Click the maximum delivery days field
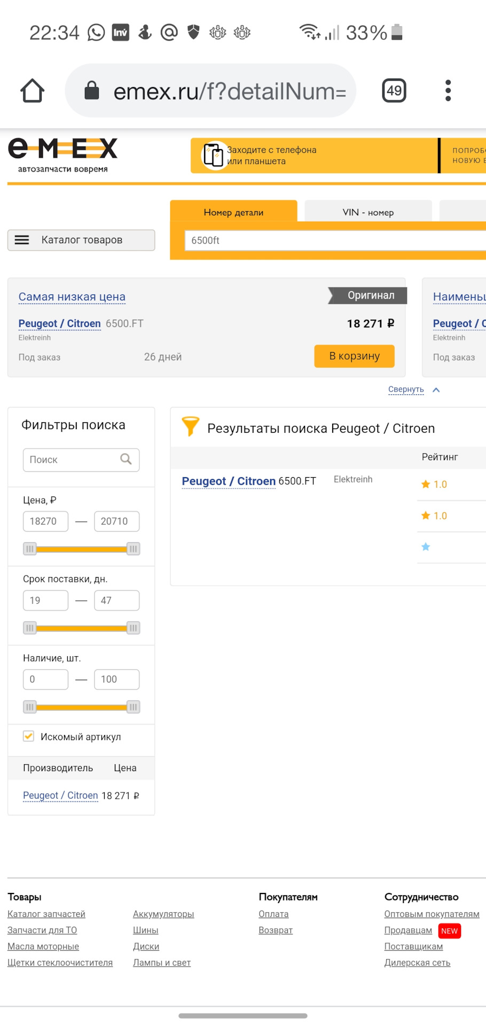Screen dimensions: 486x1026 tap(116, 600)
